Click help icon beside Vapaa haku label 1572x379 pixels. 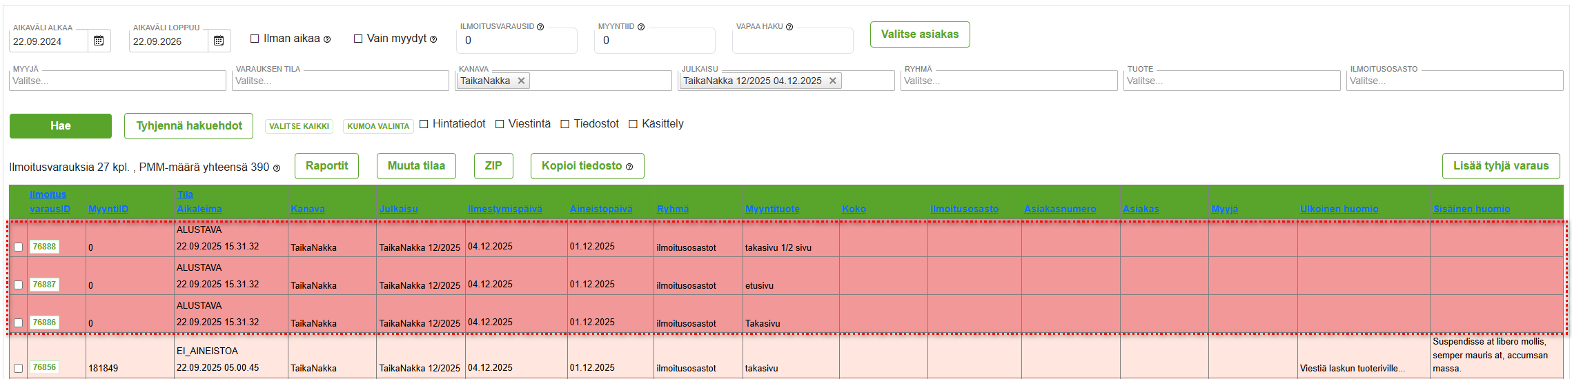tap(789, 27)
